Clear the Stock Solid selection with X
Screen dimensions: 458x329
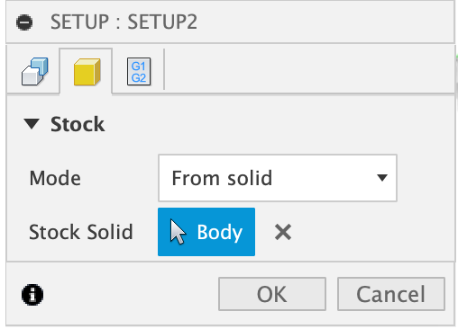point(283,232)
